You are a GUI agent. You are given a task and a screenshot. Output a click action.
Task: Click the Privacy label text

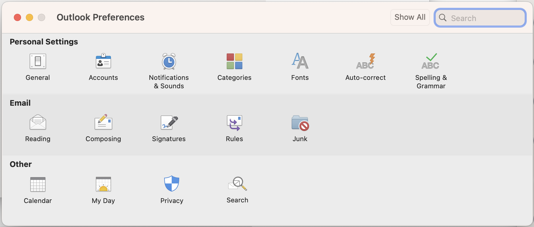(x=172, y=201)
